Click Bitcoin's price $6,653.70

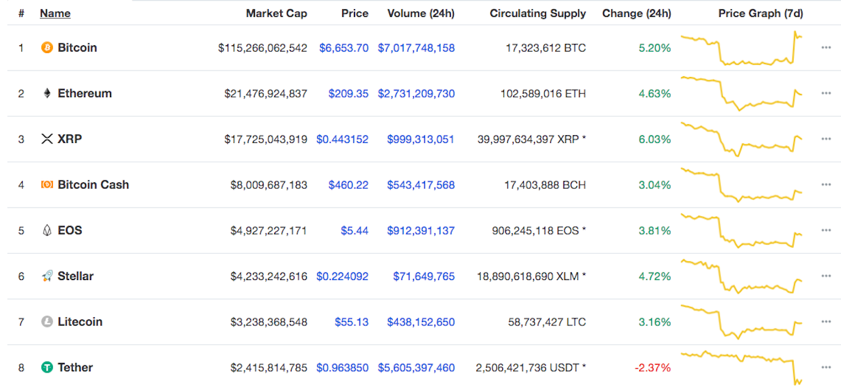pos(344,48)
